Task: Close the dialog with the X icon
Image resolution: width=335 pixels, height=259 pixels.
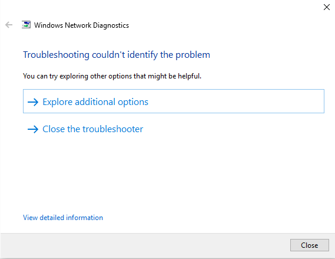Action: [326, 7]
